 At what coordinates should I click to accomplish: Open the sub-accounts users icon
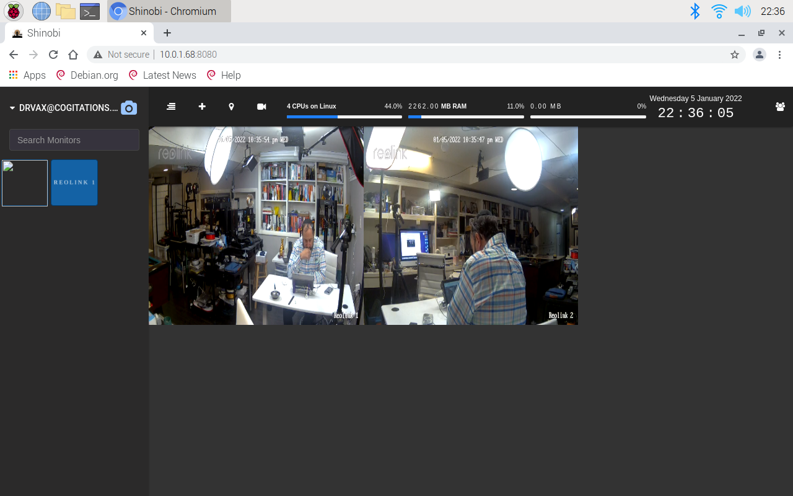780,107
